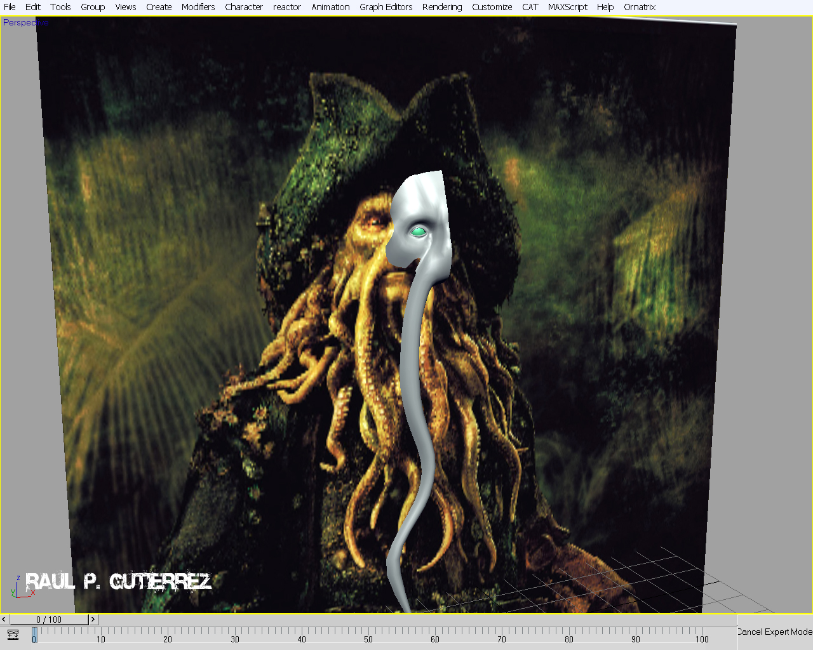Click frame 80 on the track bar
Image resolution: width=813 pixels, height=650 pixels.
(x=569, y=639)
